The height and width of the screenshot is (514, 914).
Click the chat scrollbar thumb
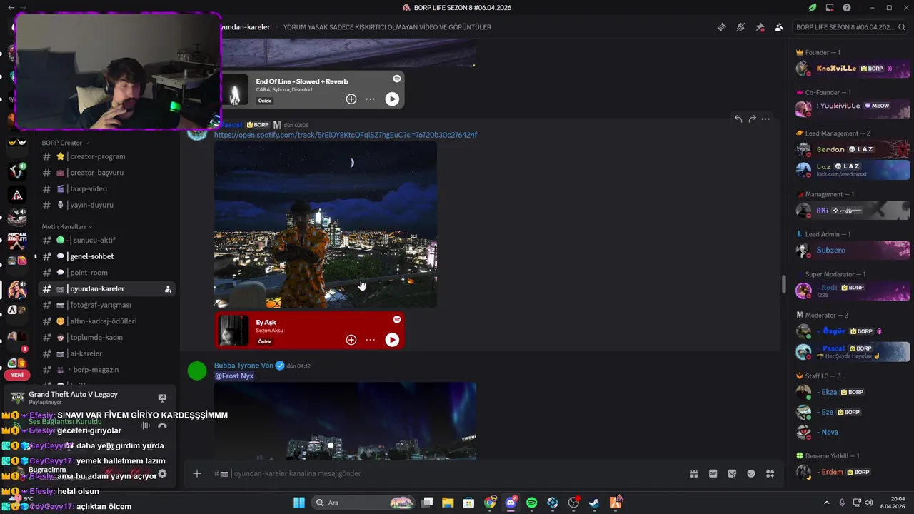pos(784,284)
